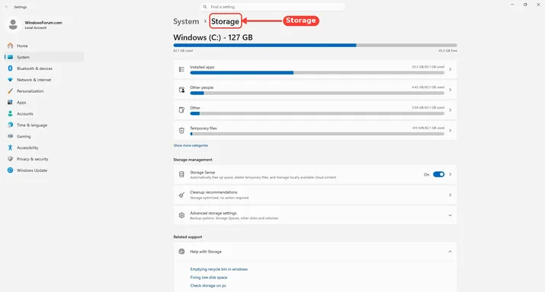Click the Accessibility figure icon
Screen dimensions: 545x292
(10, 148)
